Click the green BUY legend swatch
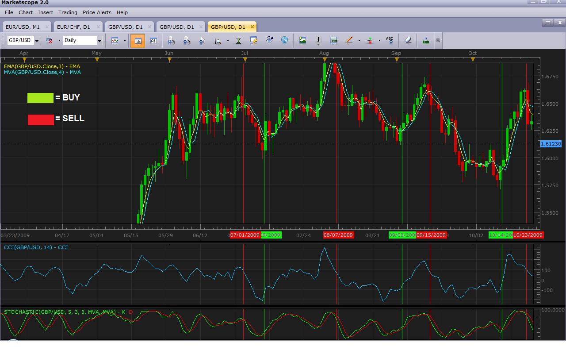 [40, 98]
